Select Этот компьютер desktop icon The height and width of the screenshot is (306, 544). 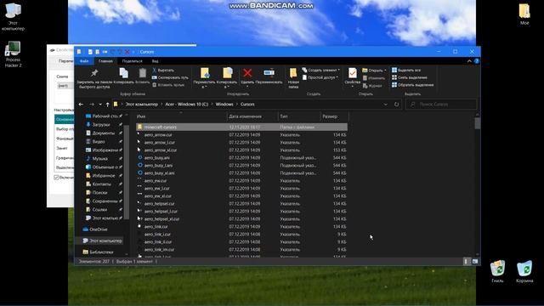coord(13,17)
